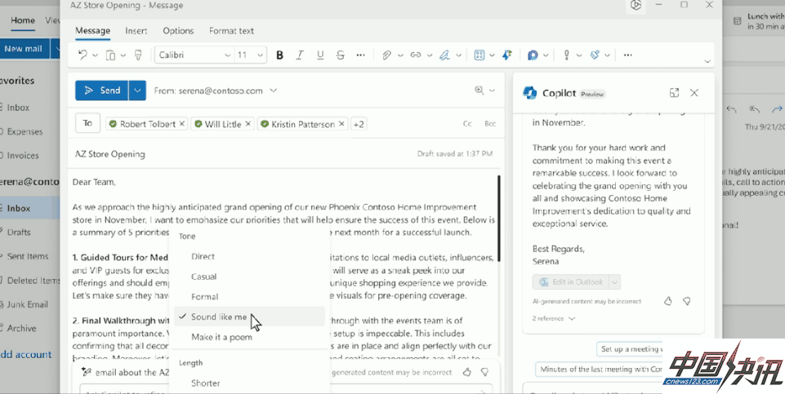Image resolution: width=785 pixels, height=394 pixels.
Task: Switch to the Insert tab
Action: click(x=136, y=30)
